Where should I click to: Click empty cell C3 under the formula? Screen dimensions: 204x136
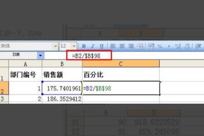pyautogui.click(x=121, y=99)
